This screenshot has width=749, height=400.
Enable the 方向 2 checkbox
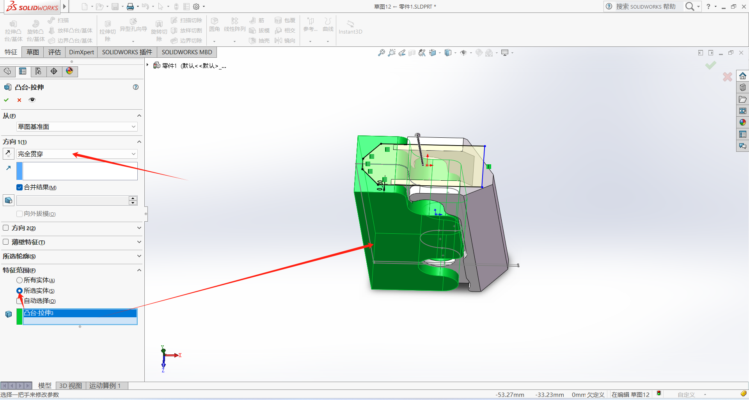click(x=6, y=228)
